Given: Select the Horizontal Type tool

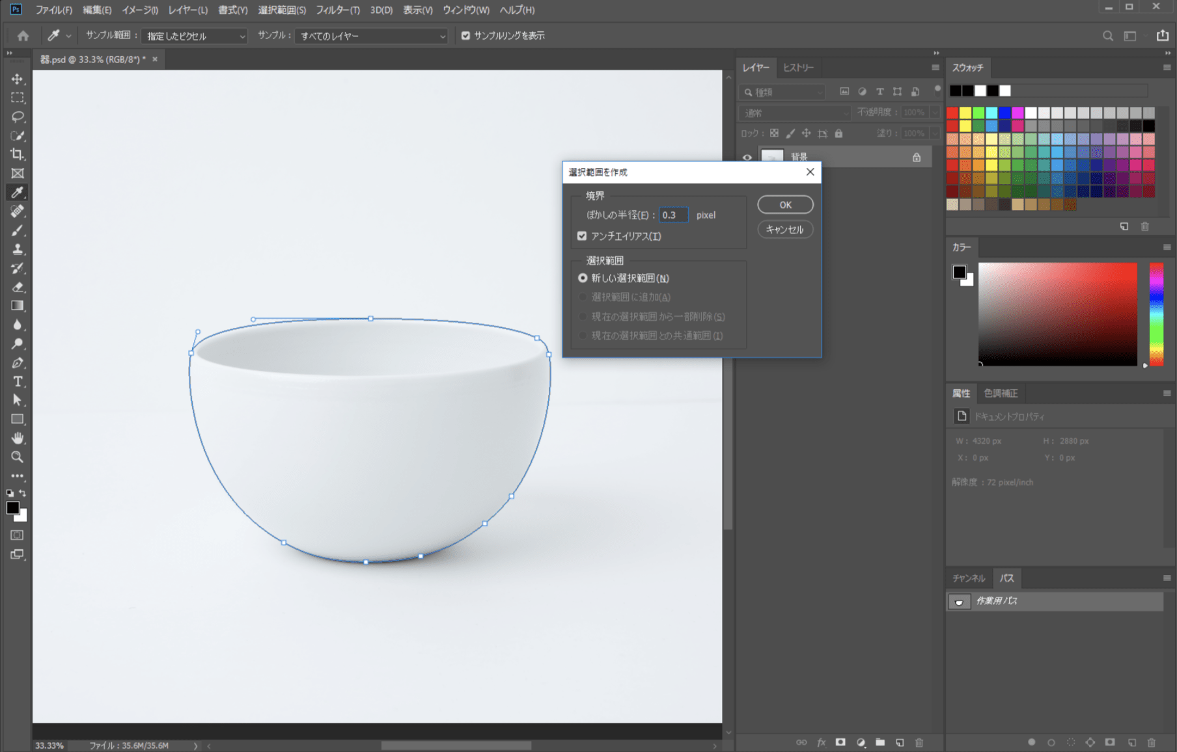Looking at the screenshot, I should [x=18, y=382].
